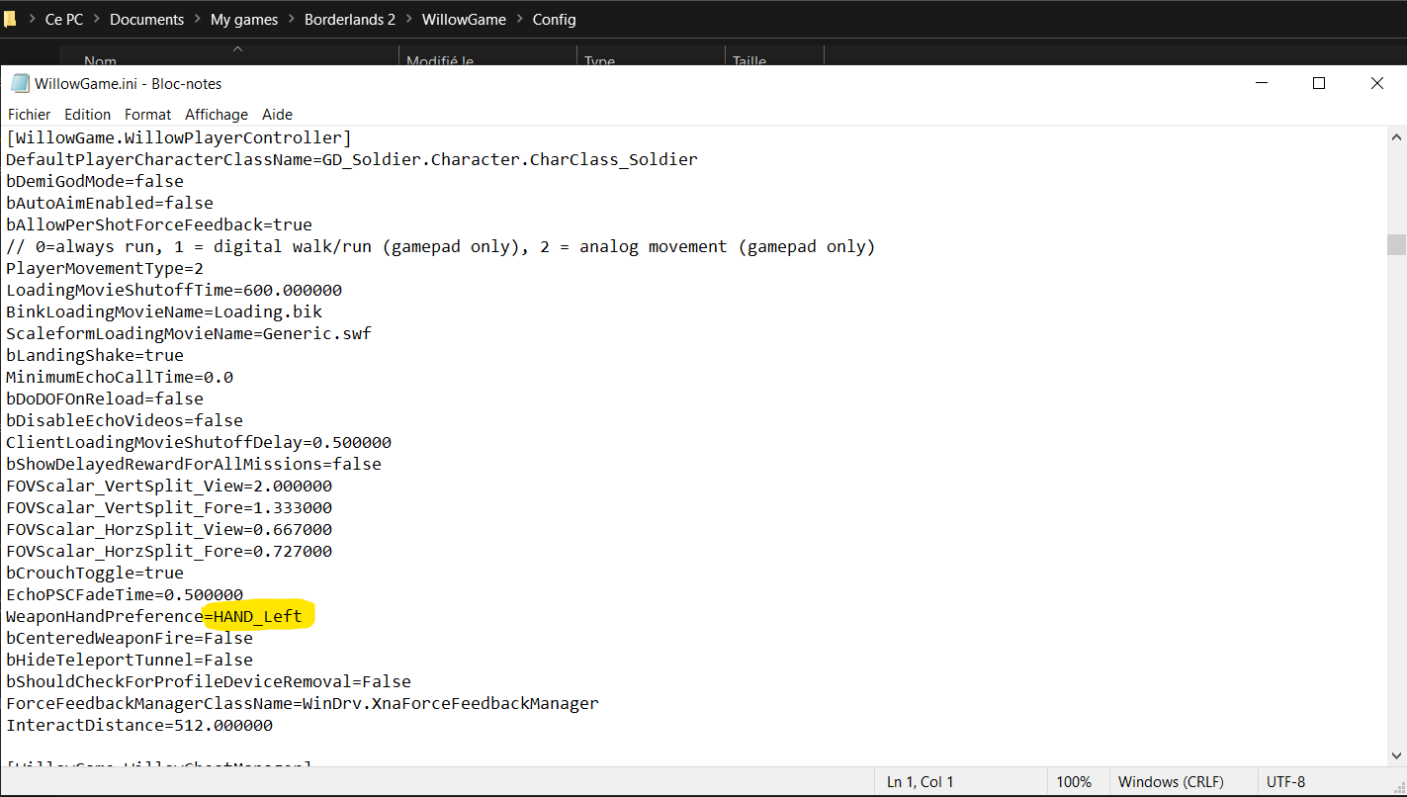The image size is (1407, 797).
Task: Go to Documents in the Explorer breadcrumb
Action: 146,20
